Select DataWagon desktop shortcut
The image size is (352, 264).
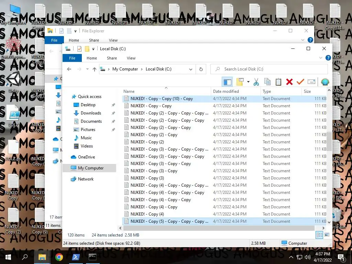(13, 48)
